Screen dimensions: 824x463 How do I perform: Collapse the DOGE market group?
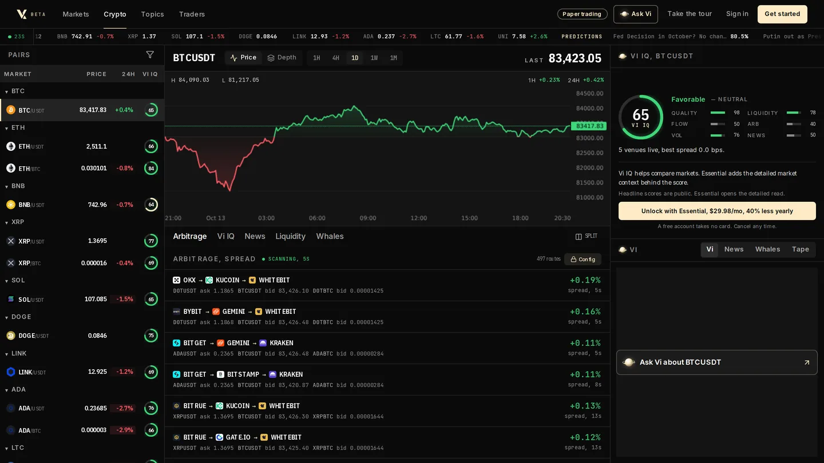click(x=18, y=317)
